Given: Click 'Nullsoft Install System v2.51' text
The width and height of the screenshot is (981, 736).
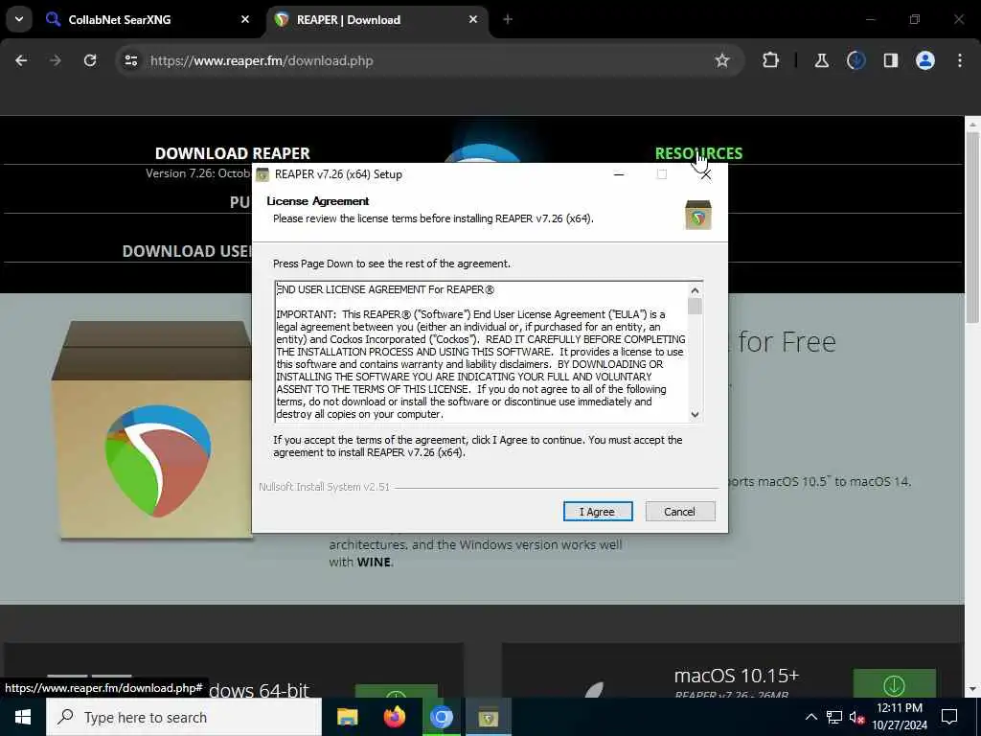Looking at the screenshot, I should [x=324, y=487].
